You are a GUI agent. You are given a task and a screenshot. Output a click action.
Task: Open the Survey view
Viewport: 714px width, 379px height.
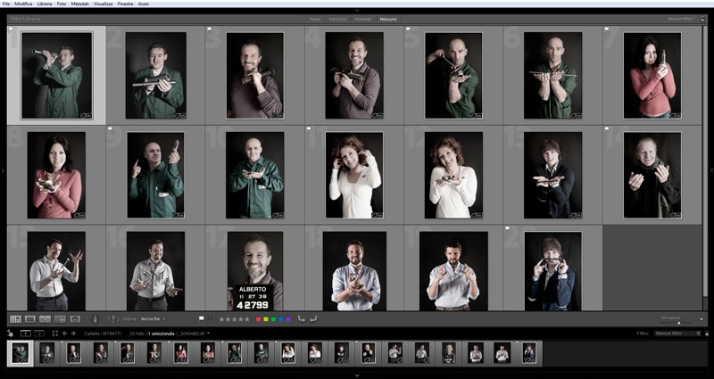pyautogui.click(x=60, y=319)
